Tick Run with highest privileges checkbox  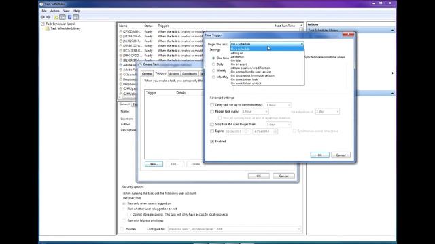tap(124, 220)
